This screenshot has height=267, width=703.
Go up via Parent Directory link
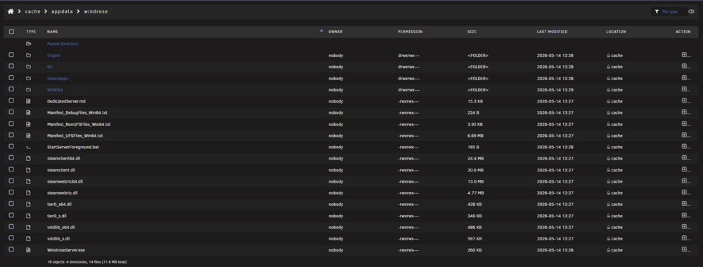63,44
